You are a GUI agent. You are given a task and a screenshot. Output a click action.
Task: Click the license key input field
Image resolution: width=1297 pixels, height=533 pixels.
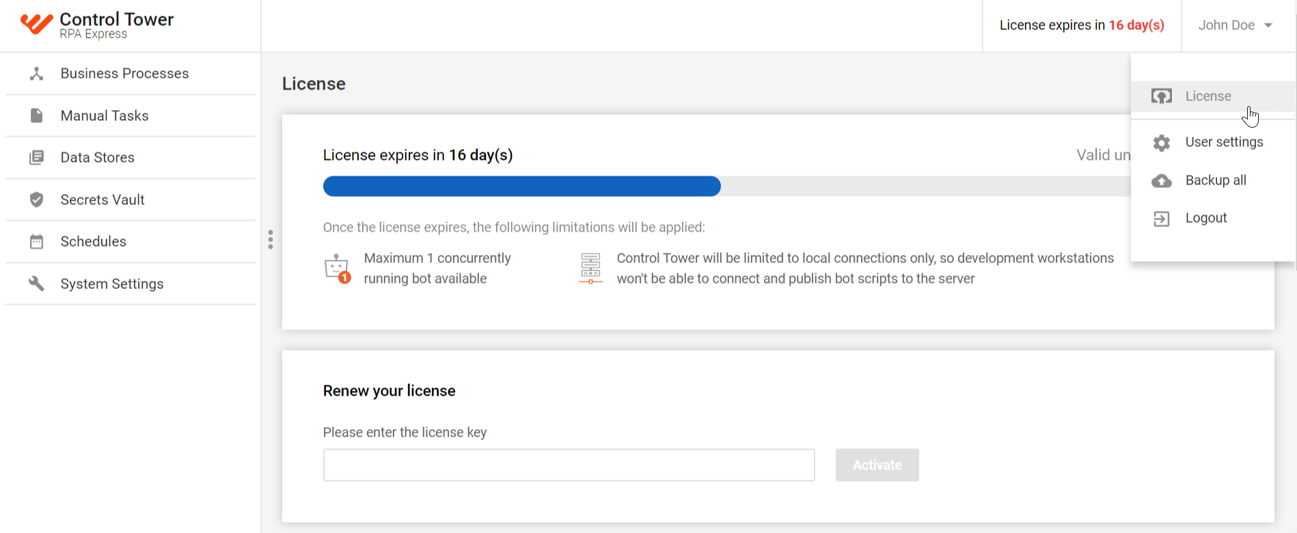tap(569, 465)
